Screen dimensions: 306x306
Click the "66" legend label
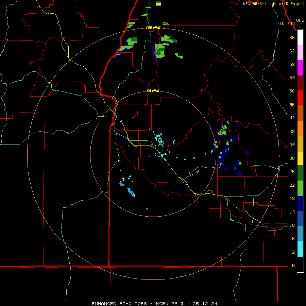pyautogui.click(x=292, y=37)
